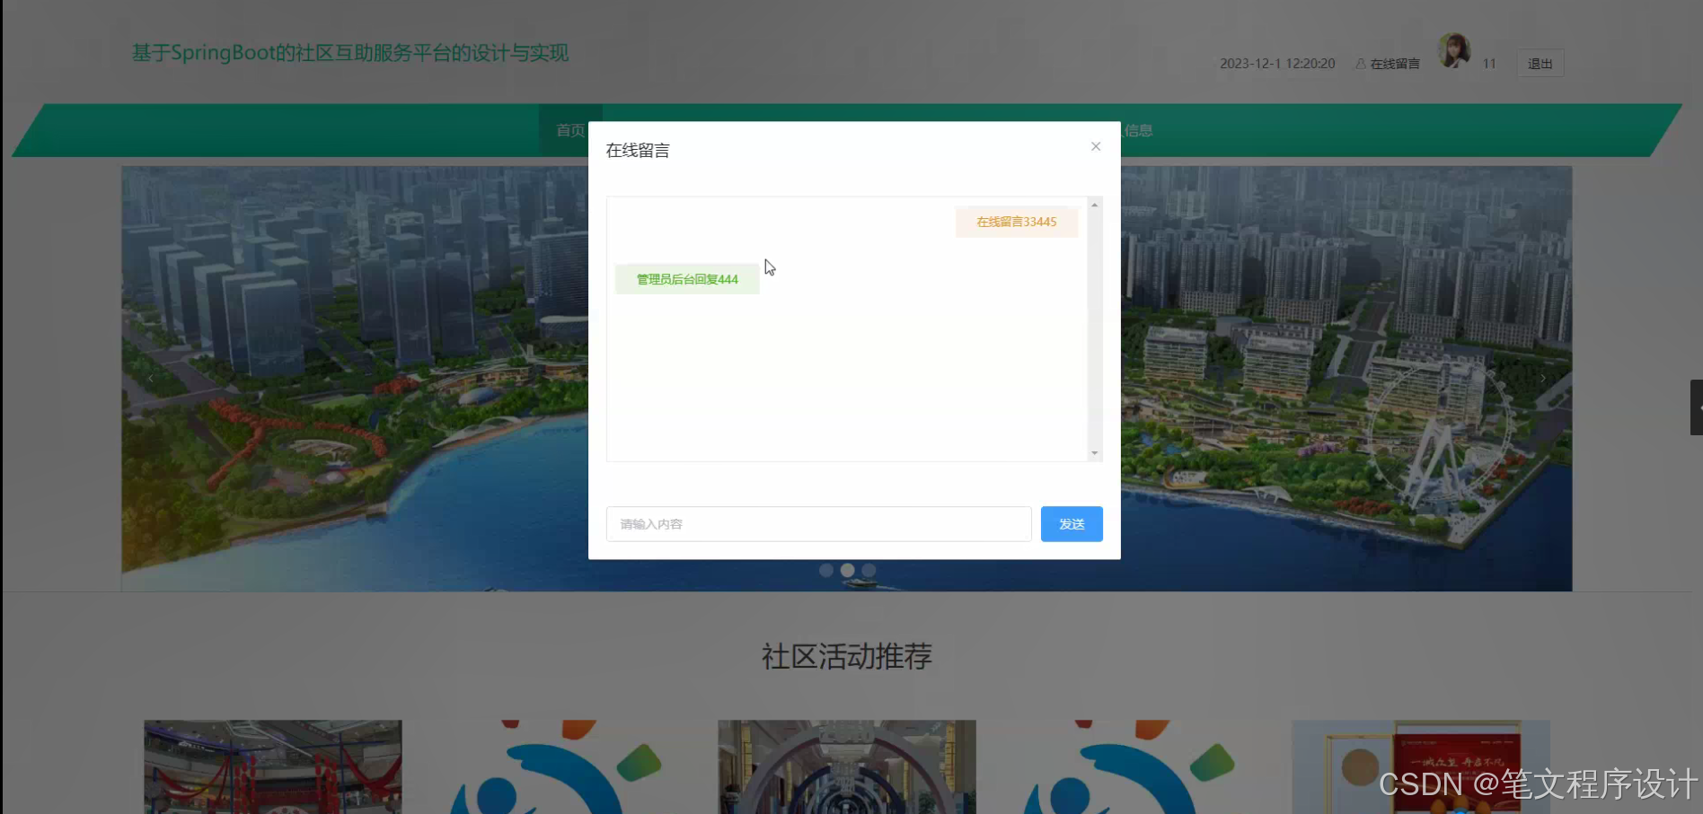Click the scroll-up arrow in chat
The height and width of the screenshot is (814, 1703).
tap(1094, 206)
